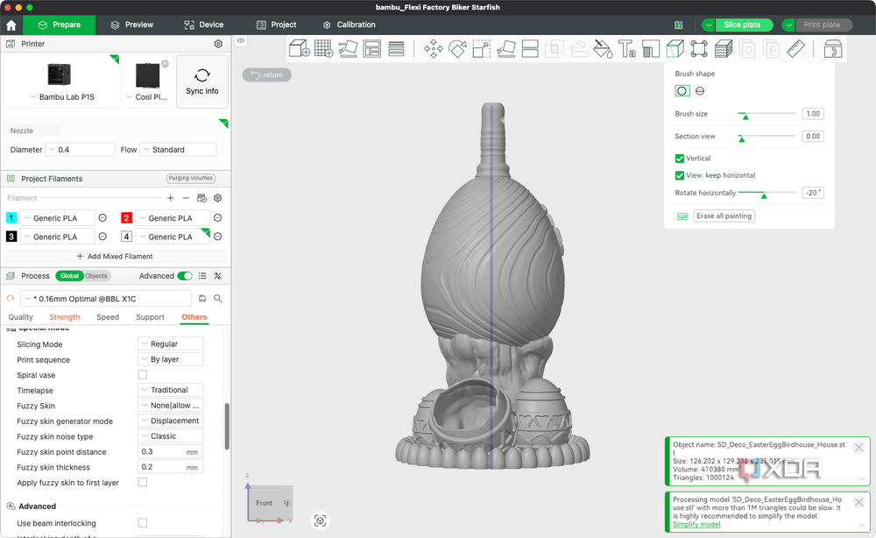Go to the Home screen icon
The image size is (876, 538).
11,25
